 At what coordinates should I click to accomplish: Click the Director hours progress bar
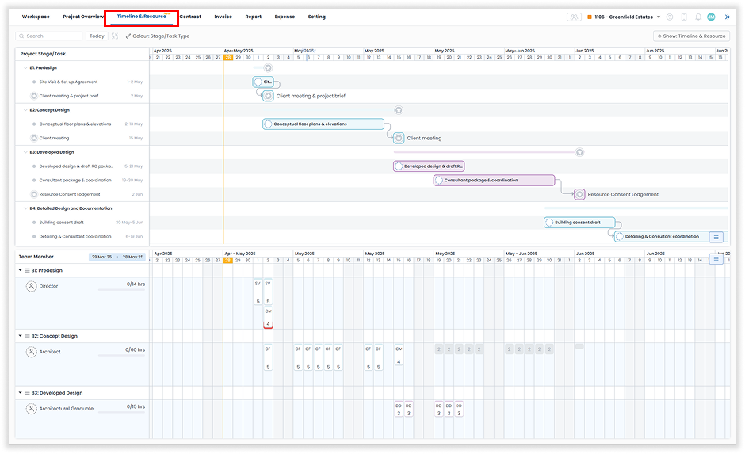click(x=121, y=290)
